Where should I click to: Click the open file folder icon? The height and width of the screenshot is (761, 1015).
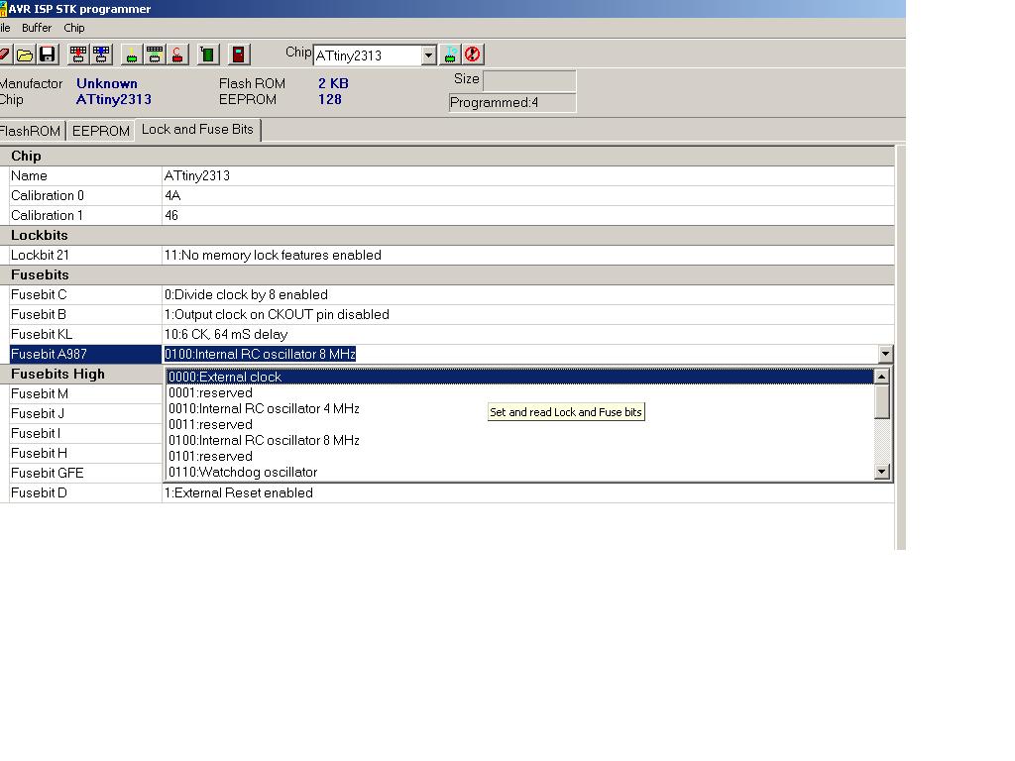25,54
